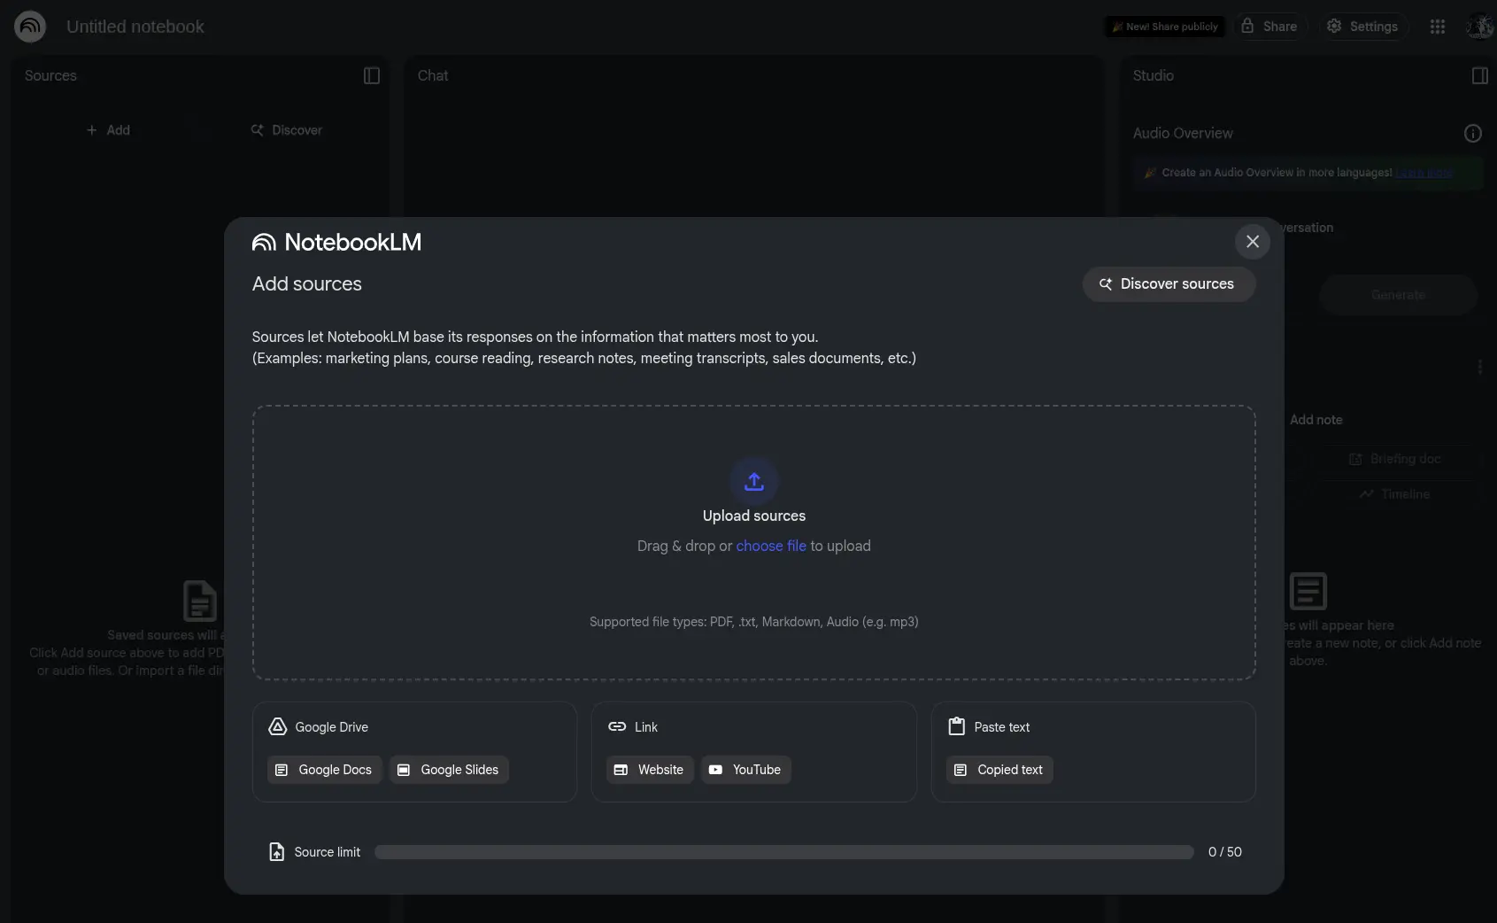Create a Timeline in Studio
The height and width of the screenshot is (923, 1497).
[x=1395, y=494]
